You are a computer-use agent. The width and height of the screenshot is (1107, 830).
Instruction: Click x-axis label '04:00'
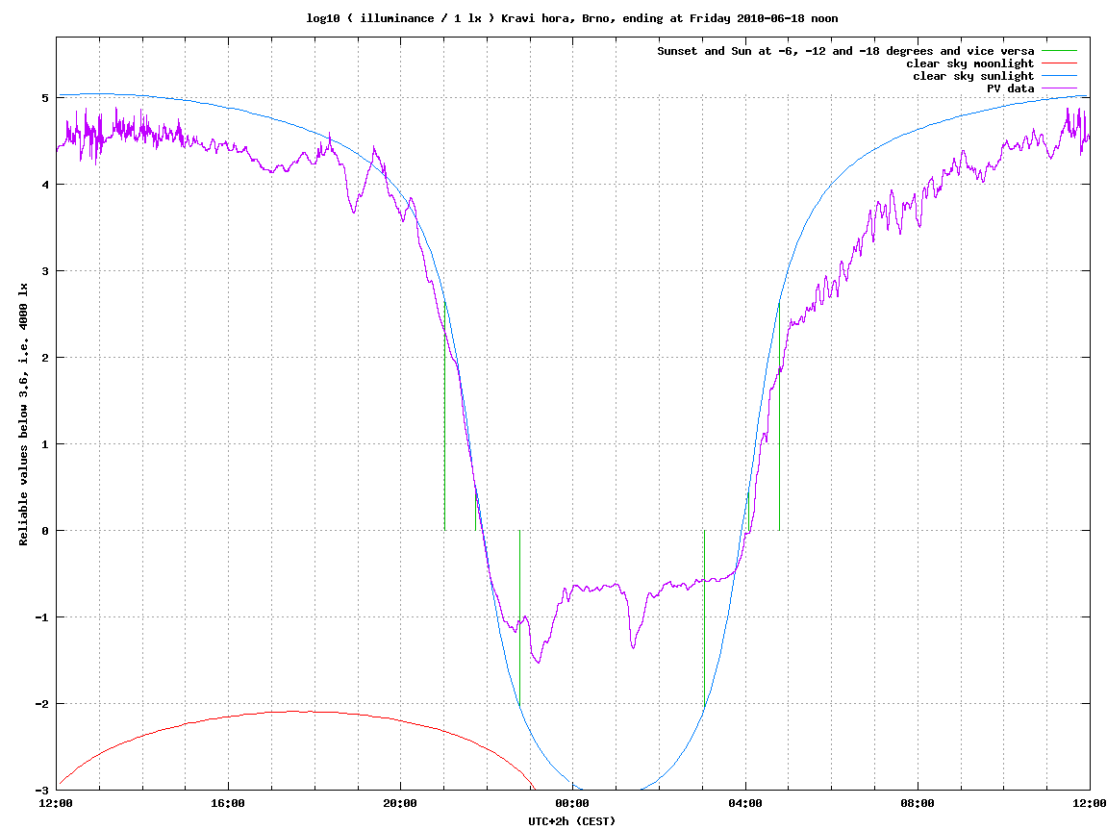(745, 803)
